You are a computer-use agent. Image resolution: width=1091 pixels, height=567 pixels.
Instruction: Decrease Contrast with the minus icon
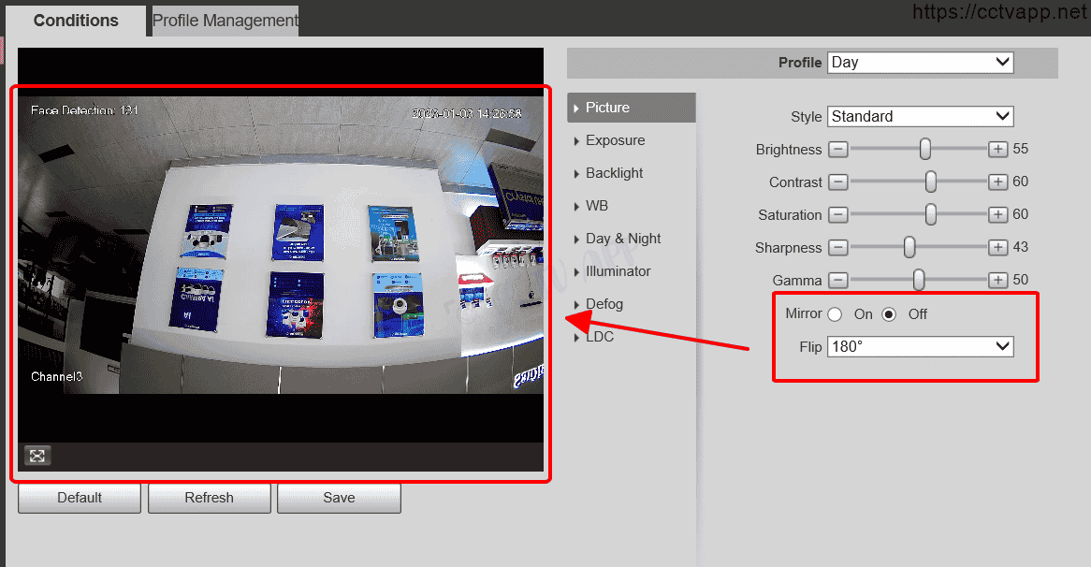tap(838, 182)
